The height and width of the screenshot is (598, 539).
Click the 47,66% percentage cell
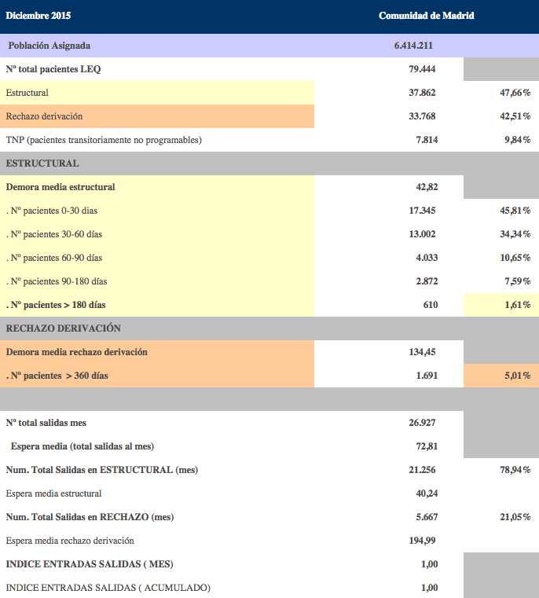[515, 93]
